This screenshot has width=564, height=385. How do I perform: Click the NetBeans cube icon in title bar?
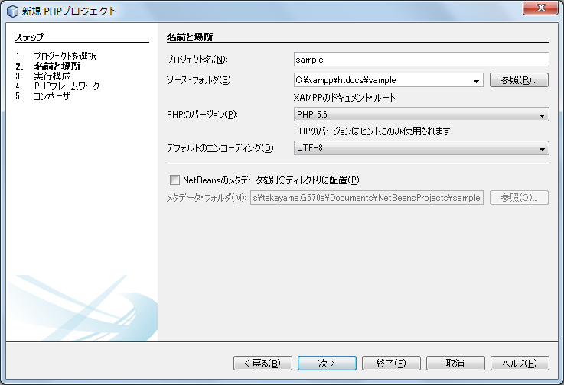(12, 11)
